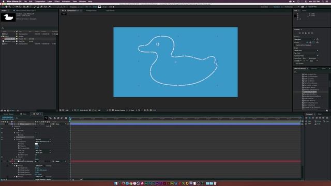331x186 pixels.
Task: Jump to first frame in Preview panel
Action: [x=299, y=33]
